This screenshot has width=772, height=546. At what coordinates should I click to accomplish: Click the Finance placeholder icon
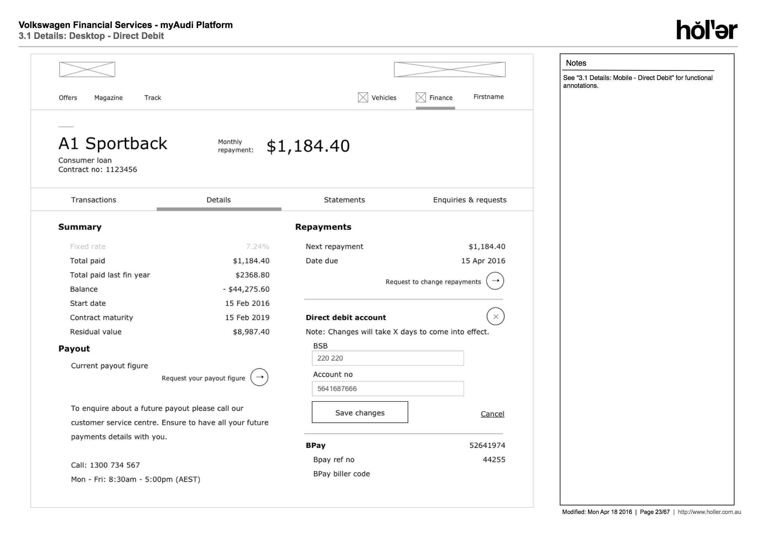(x=421, y=97)
